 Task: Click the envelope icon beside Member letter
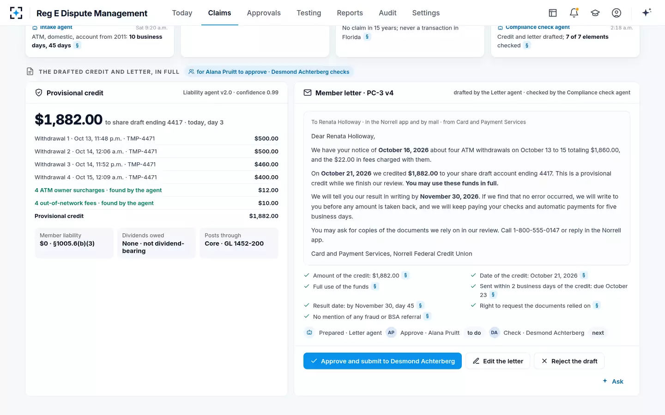(308, 93)
